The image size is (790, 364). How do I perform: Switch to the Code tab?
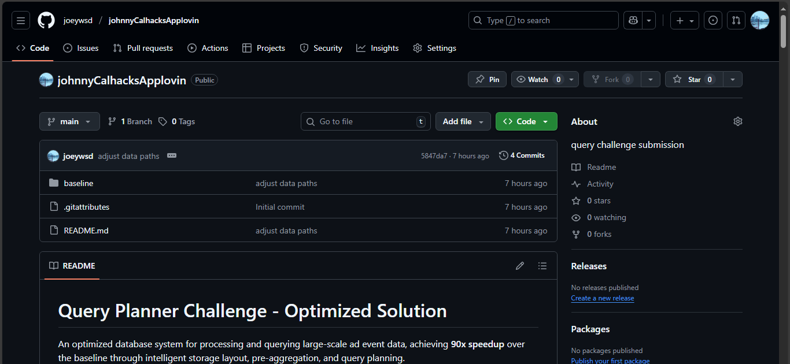click(x=33, y=48)
